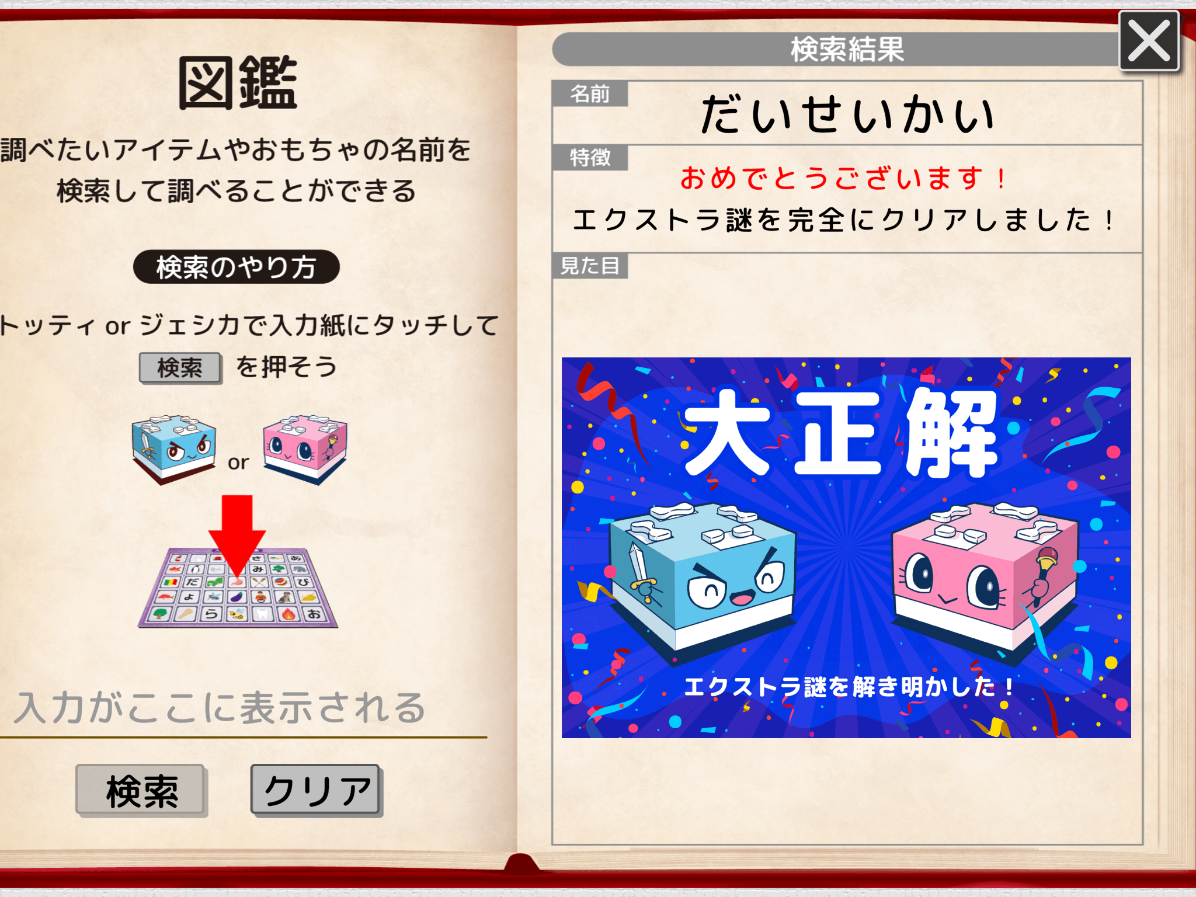The height and width of the screenshot is (897, 1196).
Task: Click the purple input sheet illustration
Action: click(x=238, y=588)
